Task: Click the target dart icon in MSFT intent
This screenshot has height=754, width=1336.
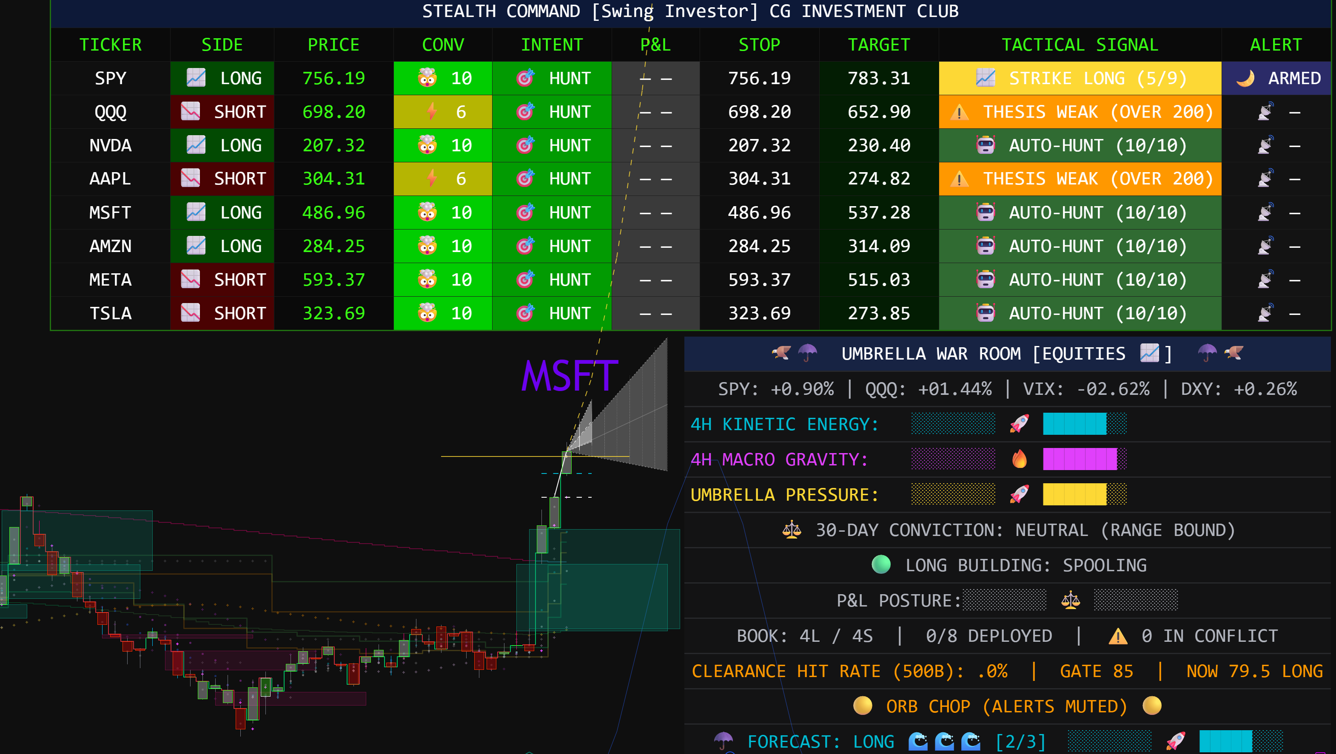Action: [x=525, y=213]
